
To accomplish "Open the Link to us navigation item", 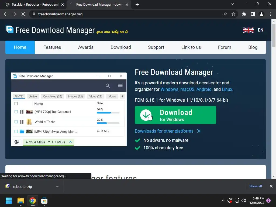I will pos(191,47).
